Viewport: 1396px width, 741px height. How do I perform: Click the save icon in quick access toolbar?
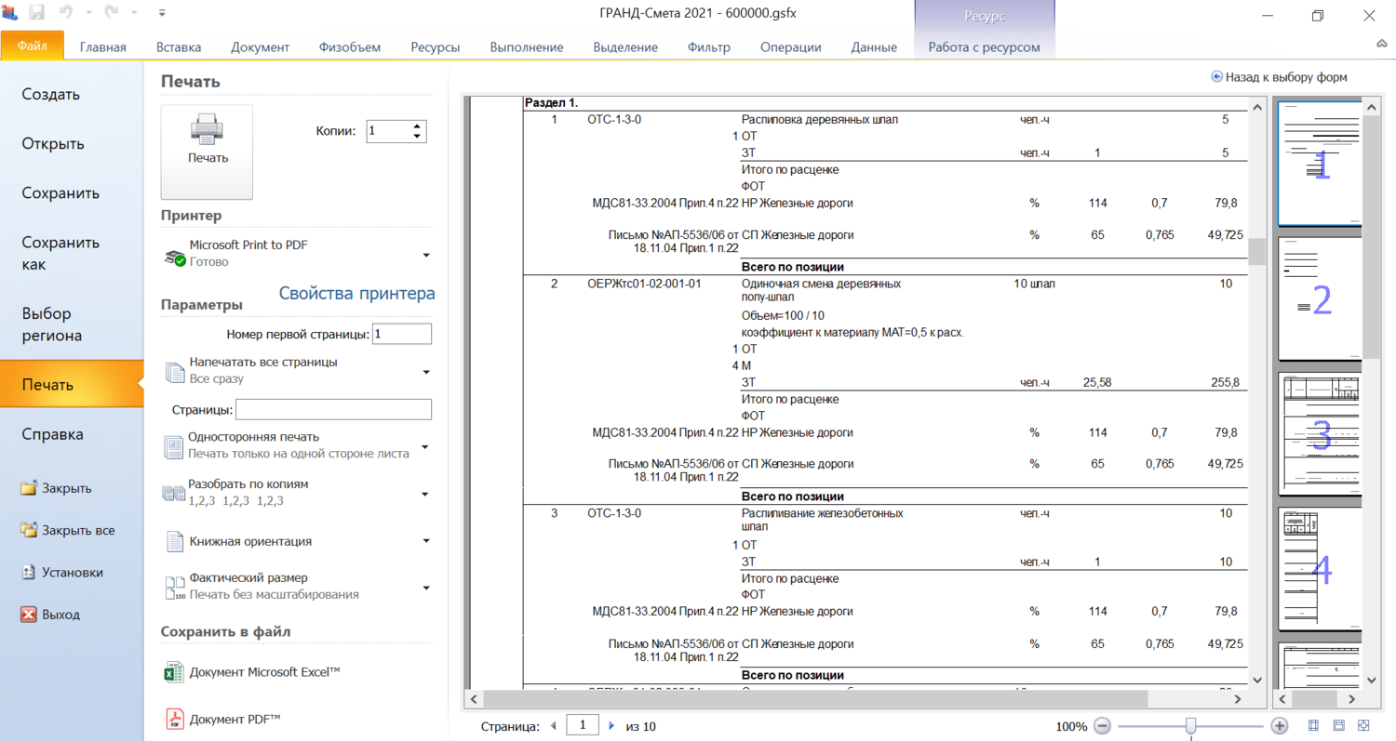point(37,14)
